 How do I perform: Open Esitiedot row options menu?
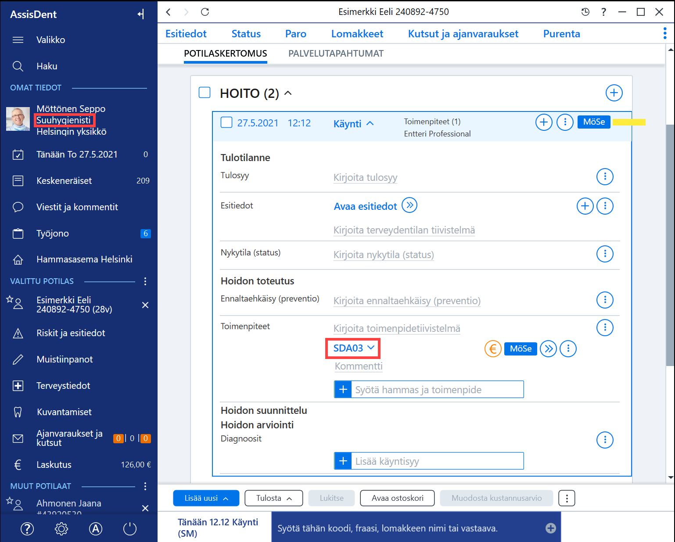(605, 206)
